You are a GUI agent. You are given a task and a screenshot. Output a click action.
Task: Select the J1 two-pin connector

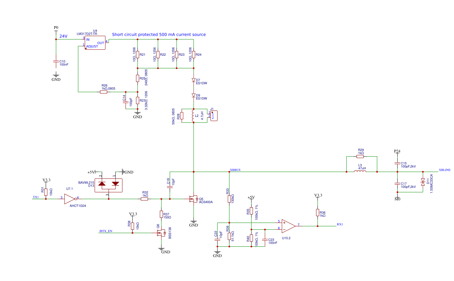[214, 116]
